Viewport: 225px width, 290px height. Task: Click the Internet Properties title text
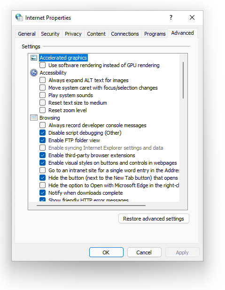tap(48, 18)
